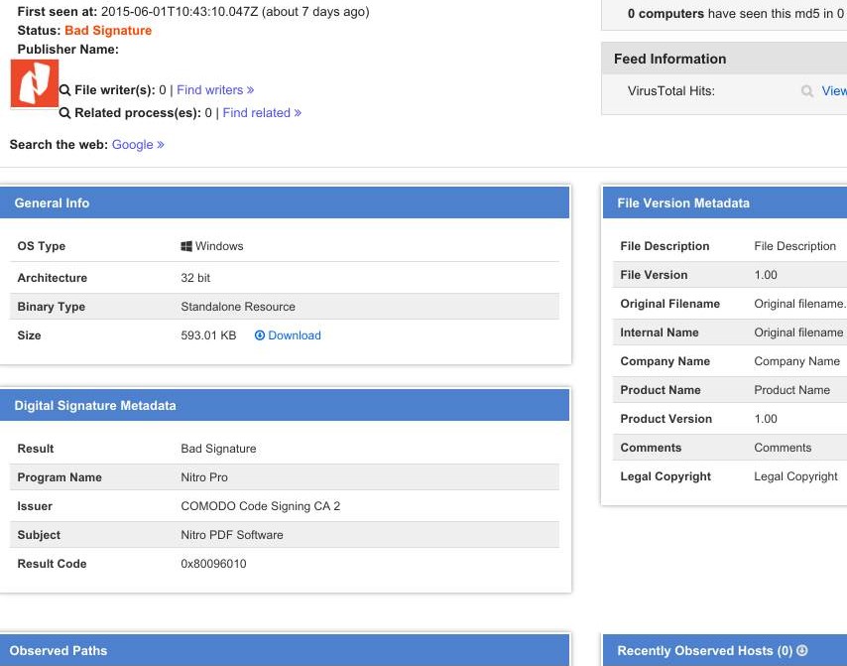Open the View link for VirusTotal Hits
This screenshot has height=666, width=847.
coord(833,91)
